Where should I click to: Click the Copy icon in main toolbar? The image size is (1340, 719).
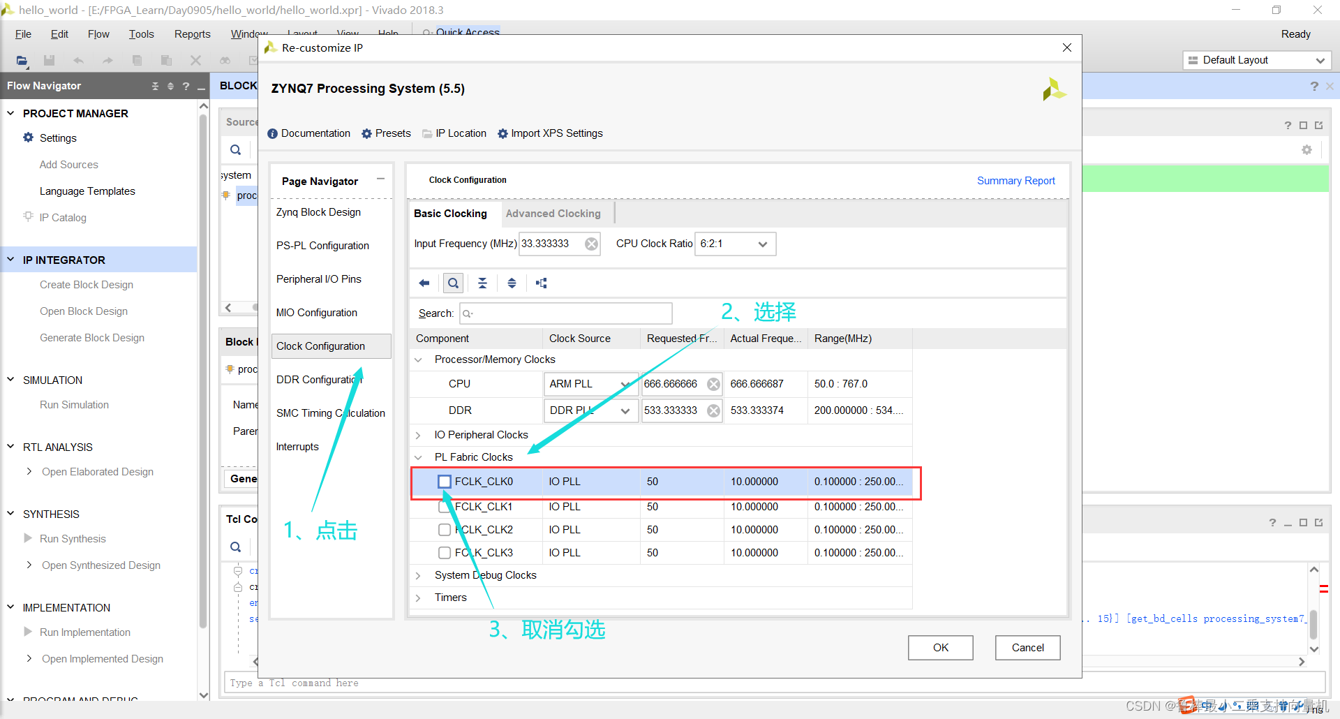point(137,61)
